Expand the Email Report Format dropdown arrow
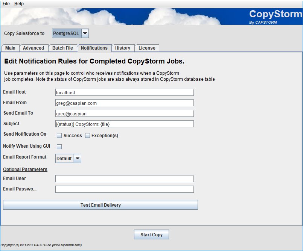 coord(78,159)
